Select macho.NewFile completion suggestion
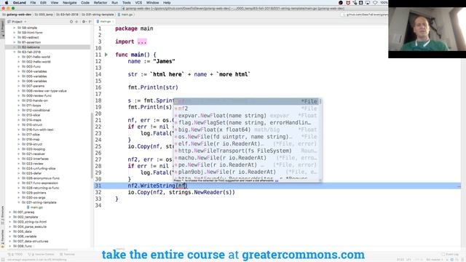The width and height of the screenshot is (466, 262). [x=247, y=158]
